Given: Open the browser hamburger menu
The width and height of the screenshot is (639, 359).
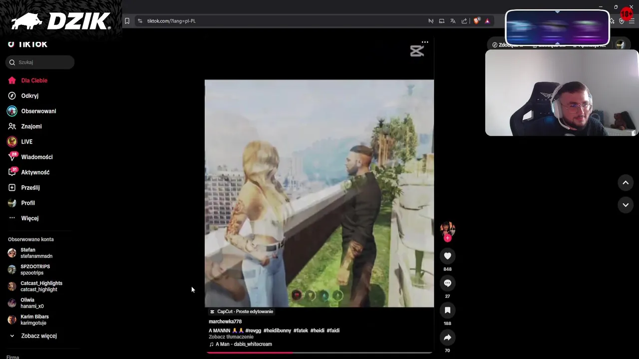Looking at the screenshot, I should click(632, 21).
